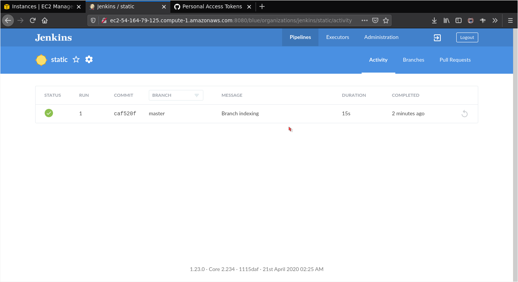The height and width of the screenshot is (282, 518).
Task: Click the Jenkins logo link
Action: pyautogui.click(x=53, y=37)
